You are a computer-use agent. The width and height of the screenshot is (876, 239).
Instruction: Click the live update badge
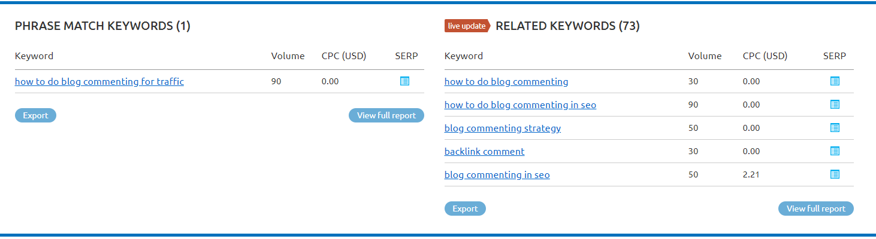coord(467,26)
